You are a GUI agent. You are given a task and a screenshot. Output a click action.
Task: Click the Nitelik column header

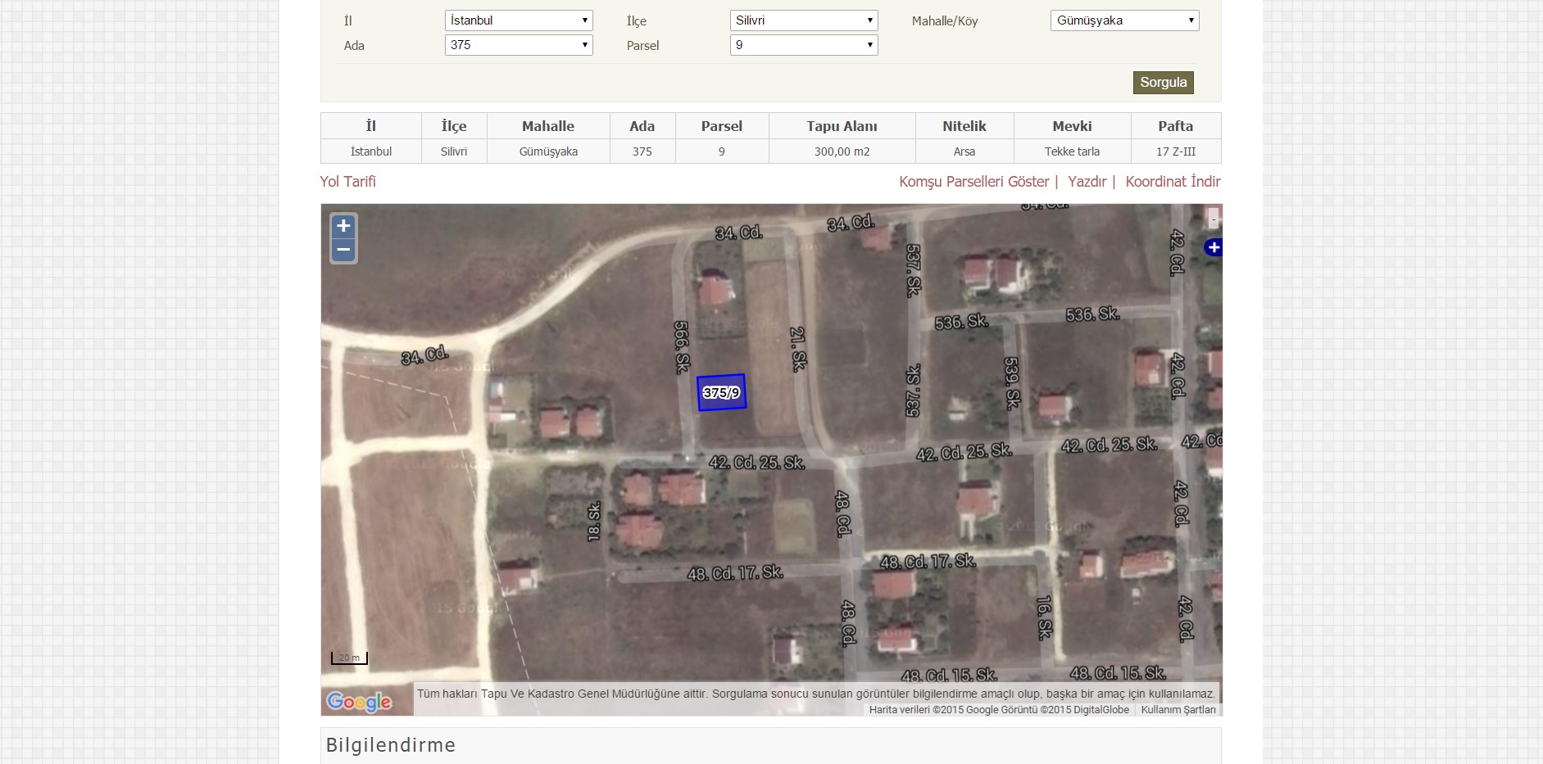[x=964, y=126]
